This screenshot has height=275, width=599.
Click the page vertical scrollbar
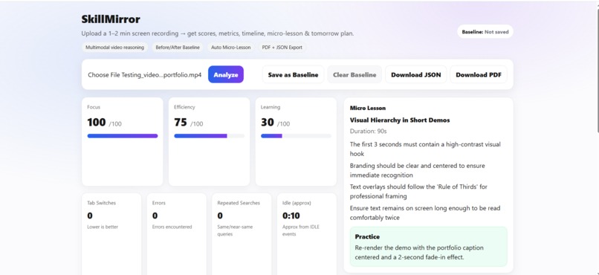click(x=597, y=71)
